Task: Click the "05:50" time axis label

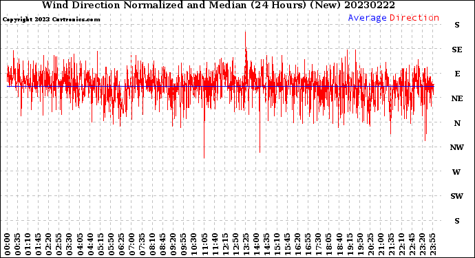Action: pos(111,244)
